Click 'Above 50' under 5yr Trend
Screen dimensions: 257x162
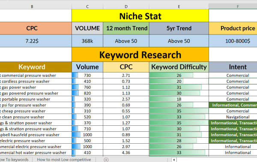tap(179, 41)
